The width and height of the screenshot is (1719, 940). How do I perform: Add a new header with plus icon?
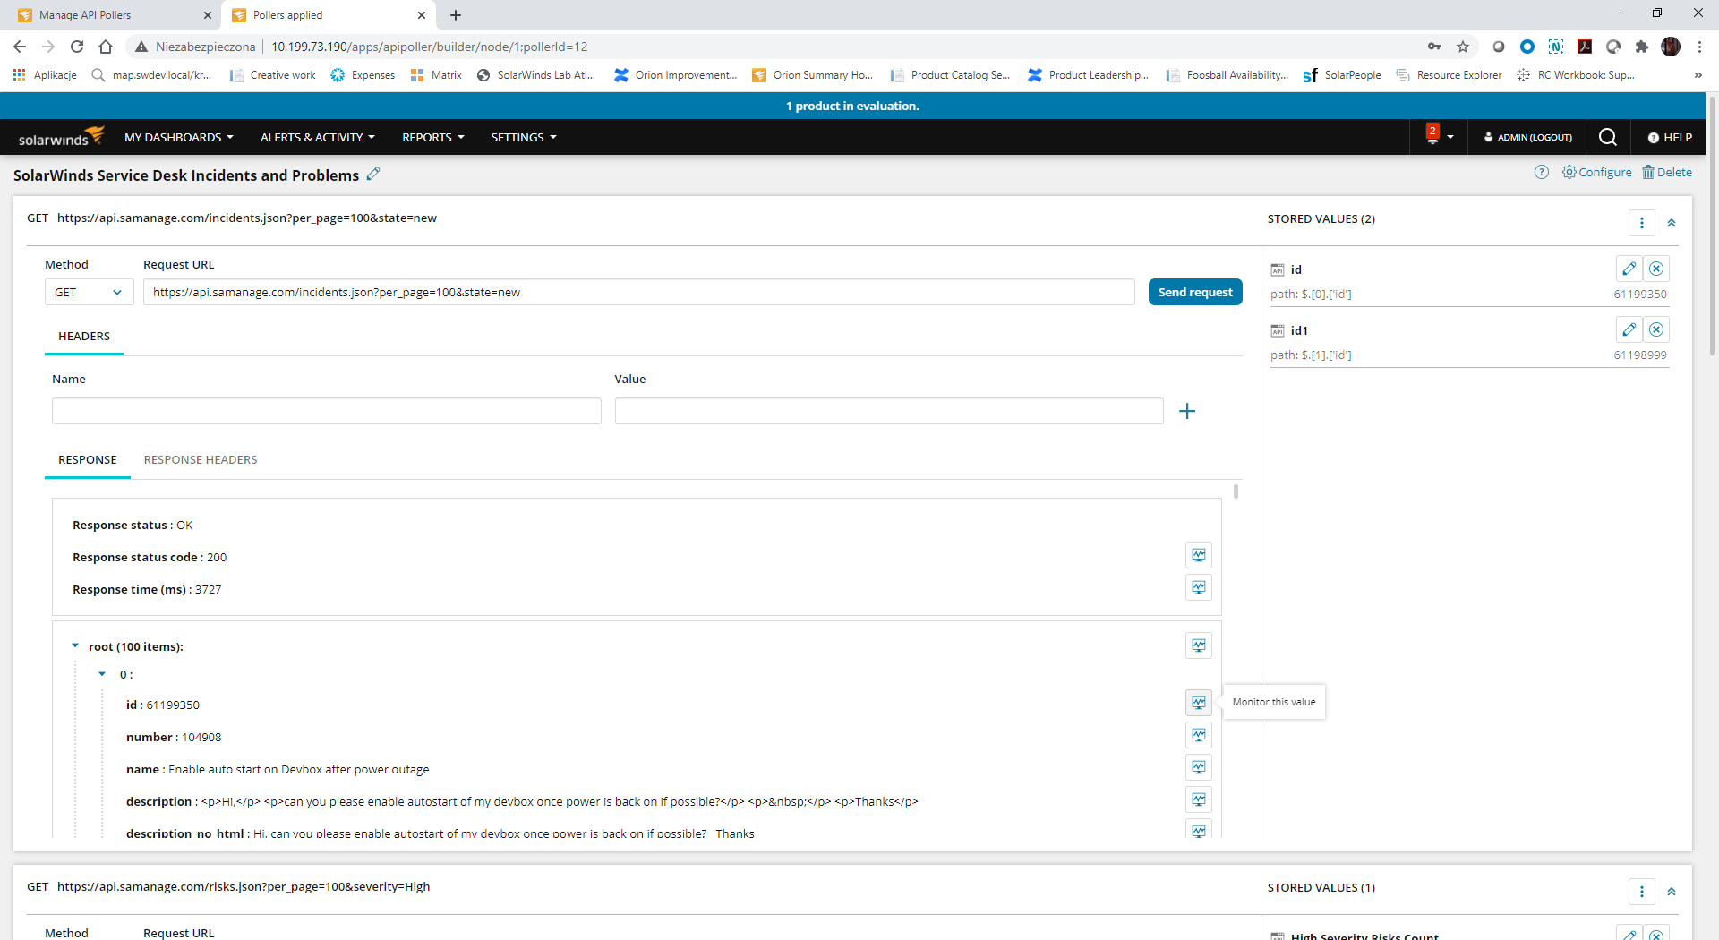click(1187, 411)
